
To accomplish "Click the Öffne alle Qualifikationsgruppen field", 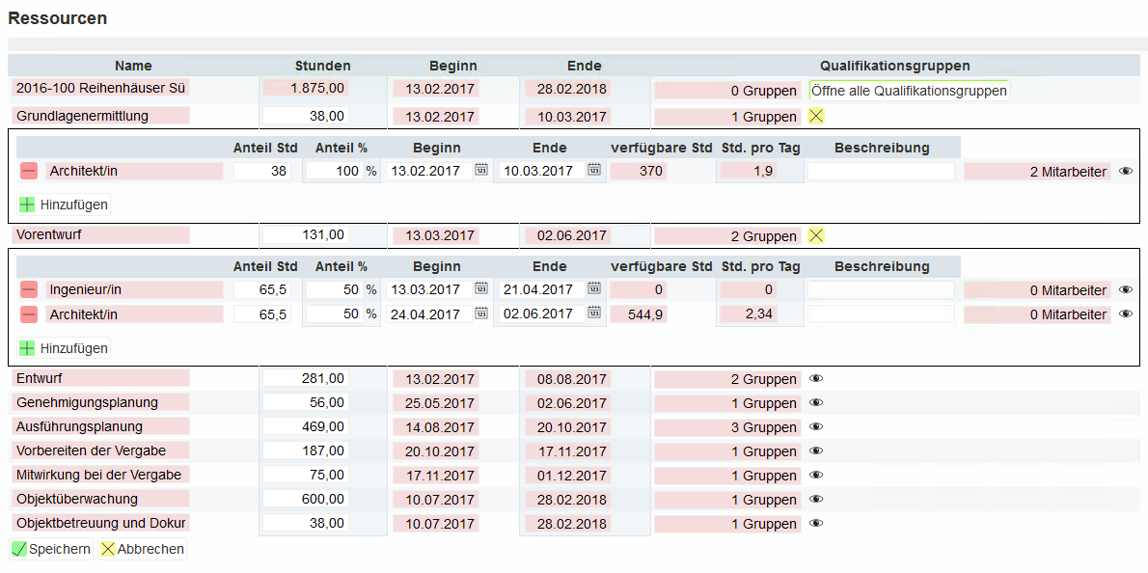I will (x=907, y=90).
